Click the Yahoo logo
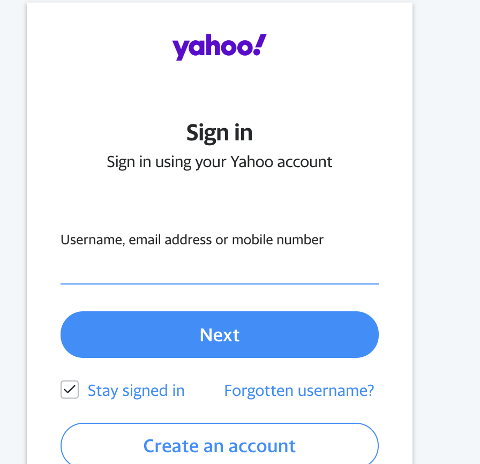 (219, 47)
